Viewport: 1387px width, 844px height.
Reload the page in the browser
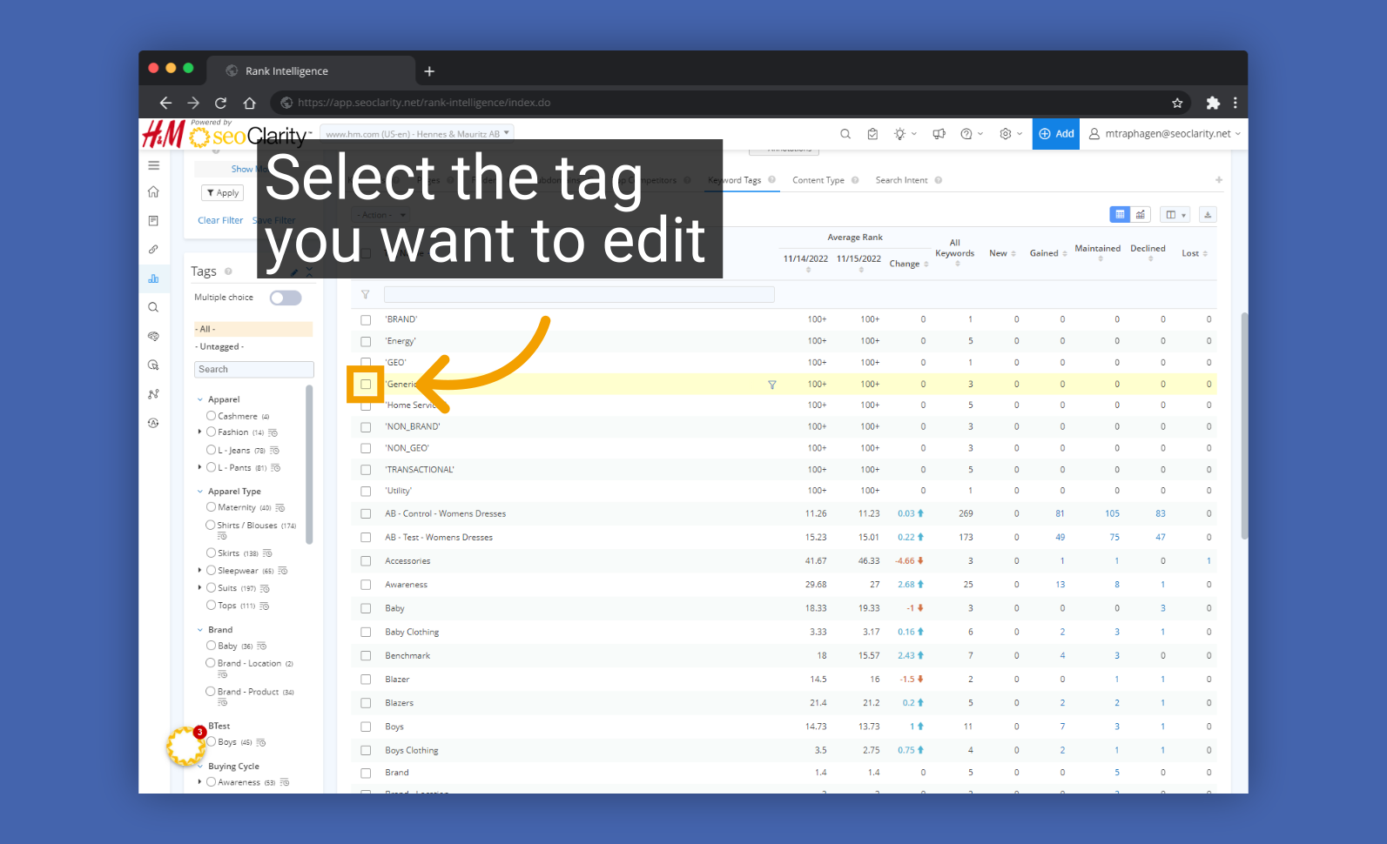(221, 103)
